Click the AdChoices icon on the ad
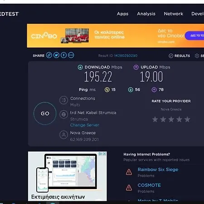 [100, 154]
